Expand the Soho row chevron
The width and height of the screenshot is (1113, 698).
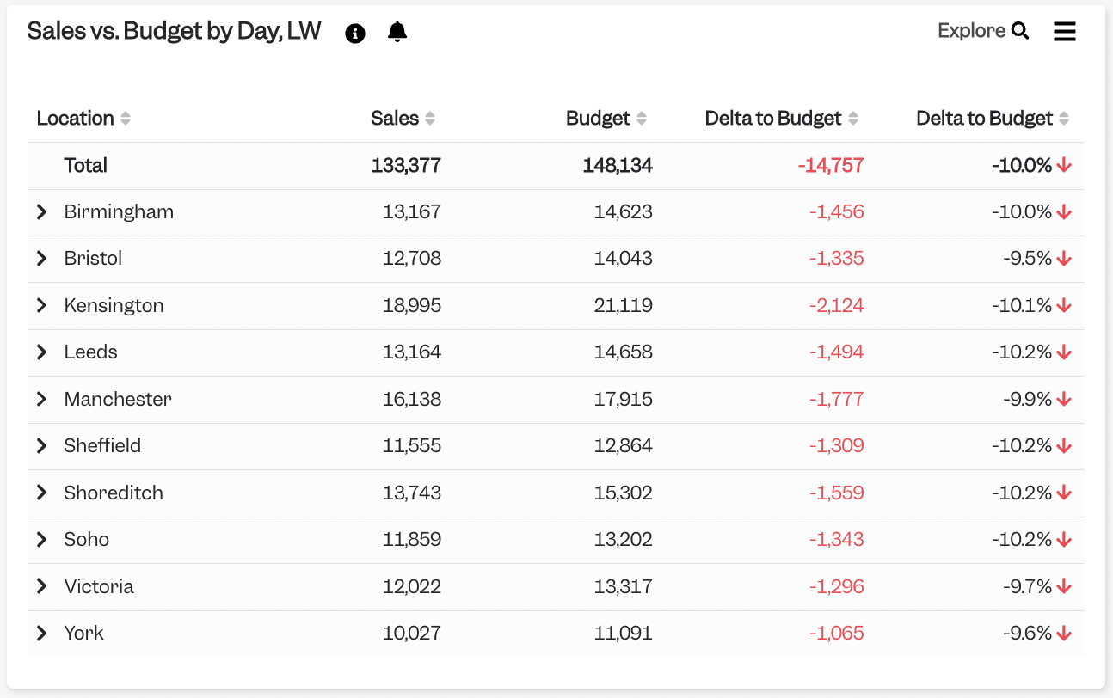(x=41, y=539)
